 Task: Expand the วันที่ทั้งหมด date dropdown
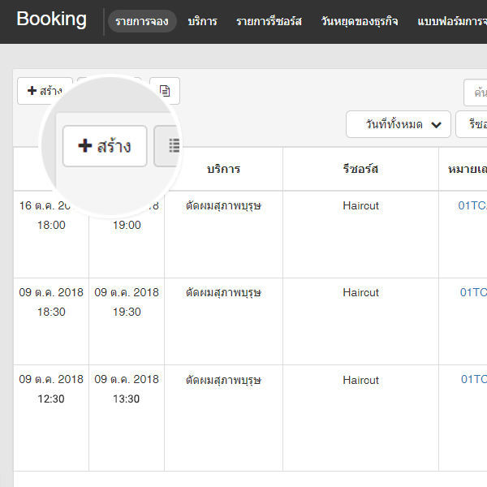(x=399, y=124)
